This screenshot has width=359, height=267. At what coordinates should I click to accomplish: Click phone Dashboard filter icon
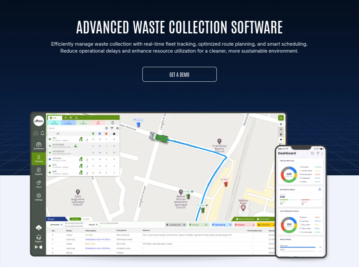pos(318,153)
